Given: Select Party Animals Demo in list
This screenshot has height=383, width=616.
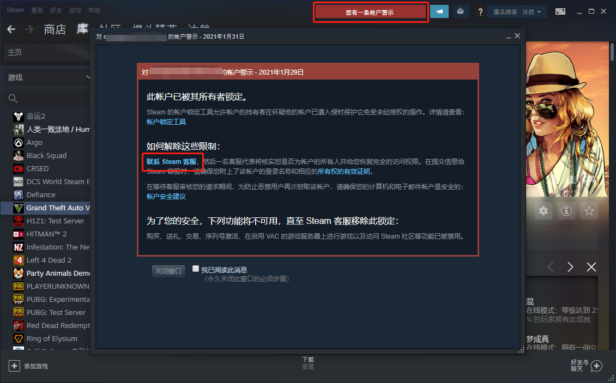Looking at the screenshot, I should coord(58,273).
